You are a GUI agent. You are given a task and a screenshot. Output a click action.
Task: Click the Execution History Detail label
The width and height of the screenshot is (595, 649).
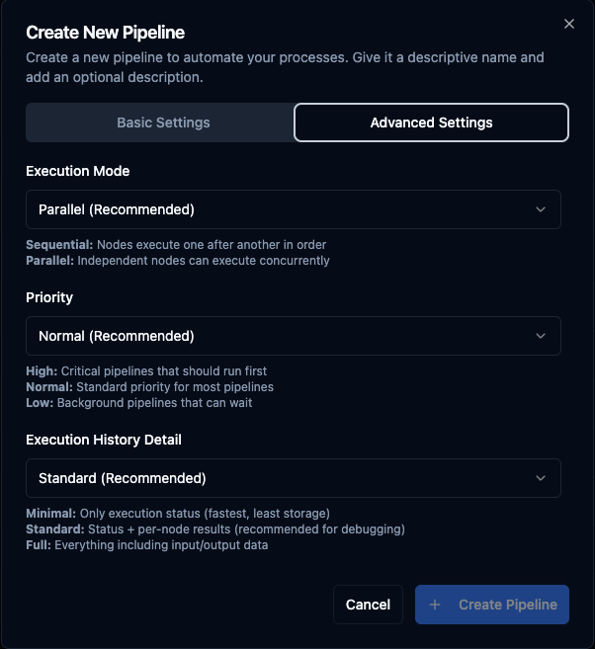[104, 440]
